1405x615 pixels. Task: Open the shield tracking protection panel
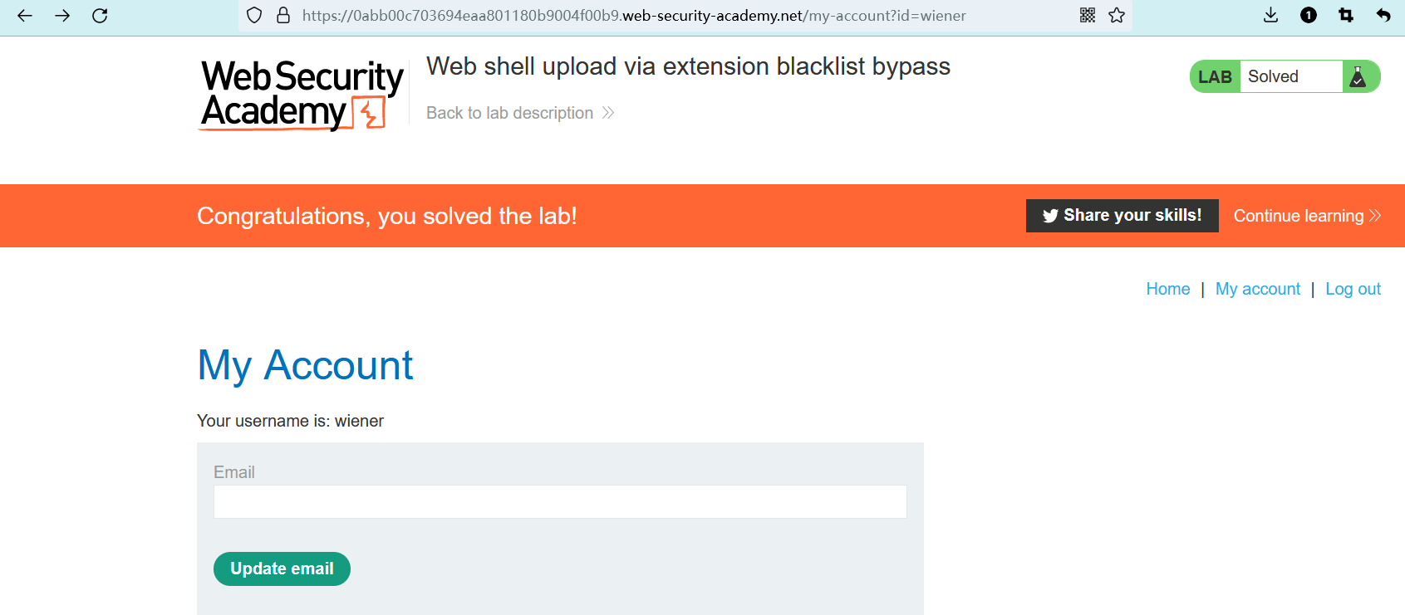tap(255, 16)
